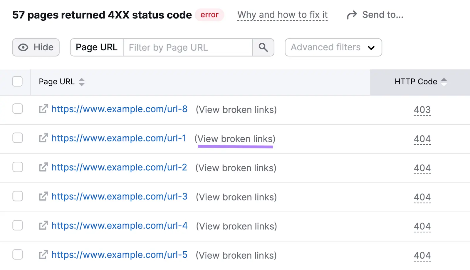This screenshot has height=270, width=470.
Task: View broken links for url-1
Action: [x=235, y=139]
